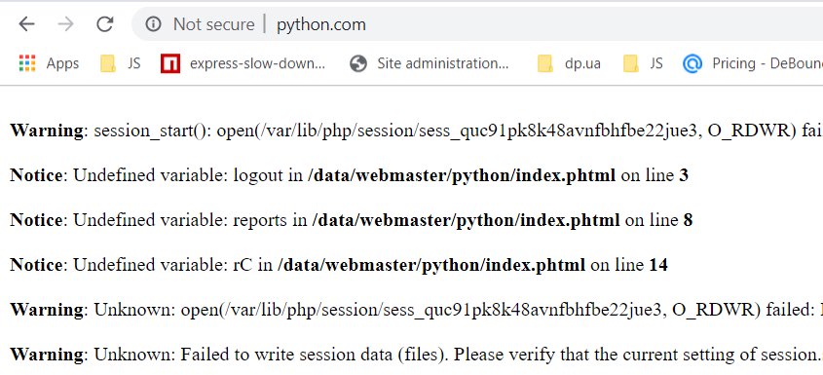Focus the python.com URL text
The height and width of the screenshot is (375, 823).
pyautogui.click(x=321, y=24)
